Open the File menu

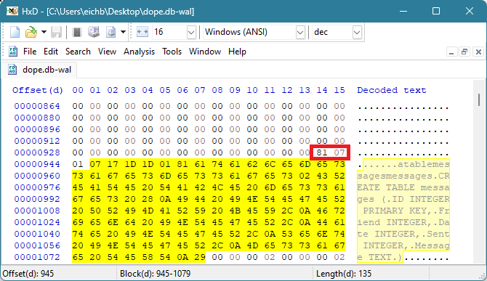(x=30, y=52)
